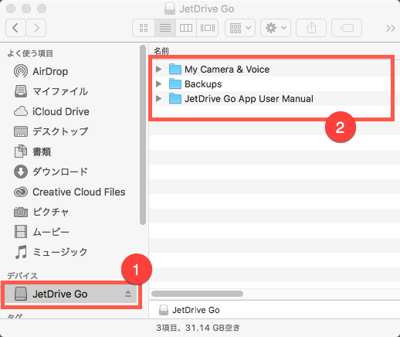Go forward with the right chevron button
The width and height of the screenshot is (400, 337).
click(36, 28)
